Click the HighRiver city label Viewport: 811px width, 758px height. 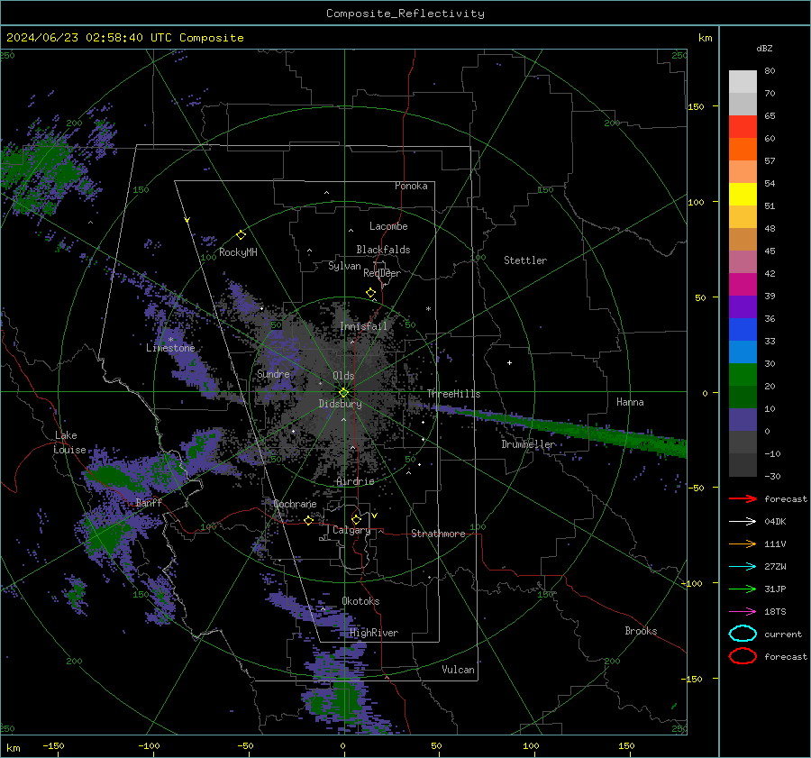374,633
